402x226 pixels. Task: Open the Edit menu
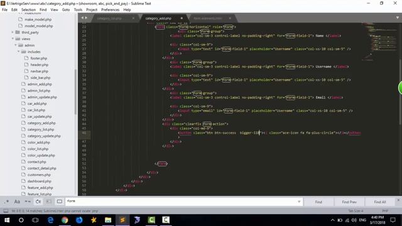point(14,10)
